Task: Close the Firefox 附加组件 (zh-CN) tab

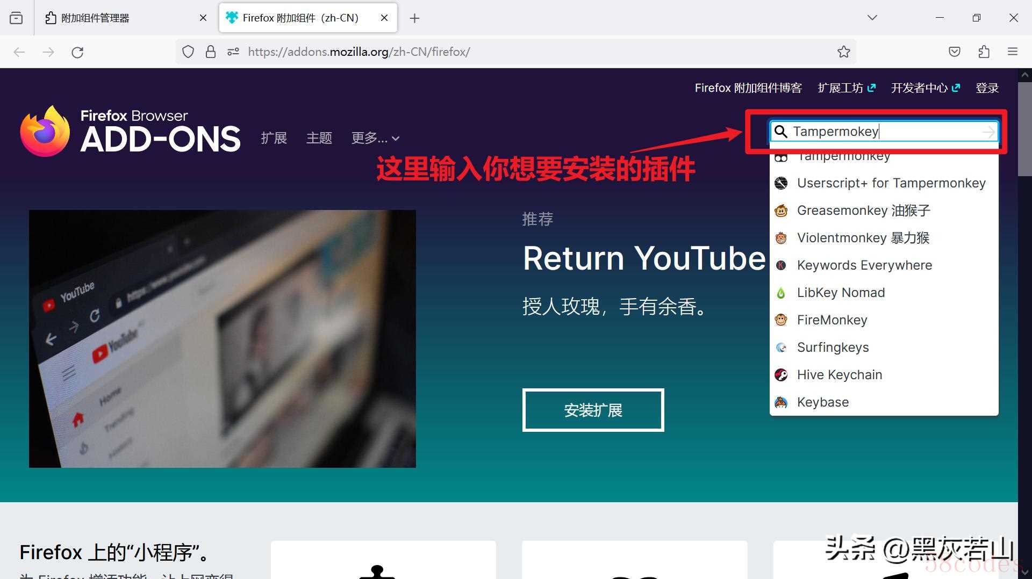Action: tap(384, 18)
